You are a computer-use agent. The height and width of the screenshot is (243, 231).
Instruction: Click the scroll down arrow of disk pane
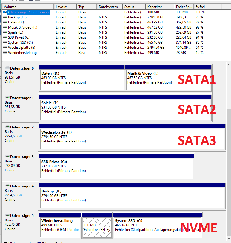coord(229,238)
